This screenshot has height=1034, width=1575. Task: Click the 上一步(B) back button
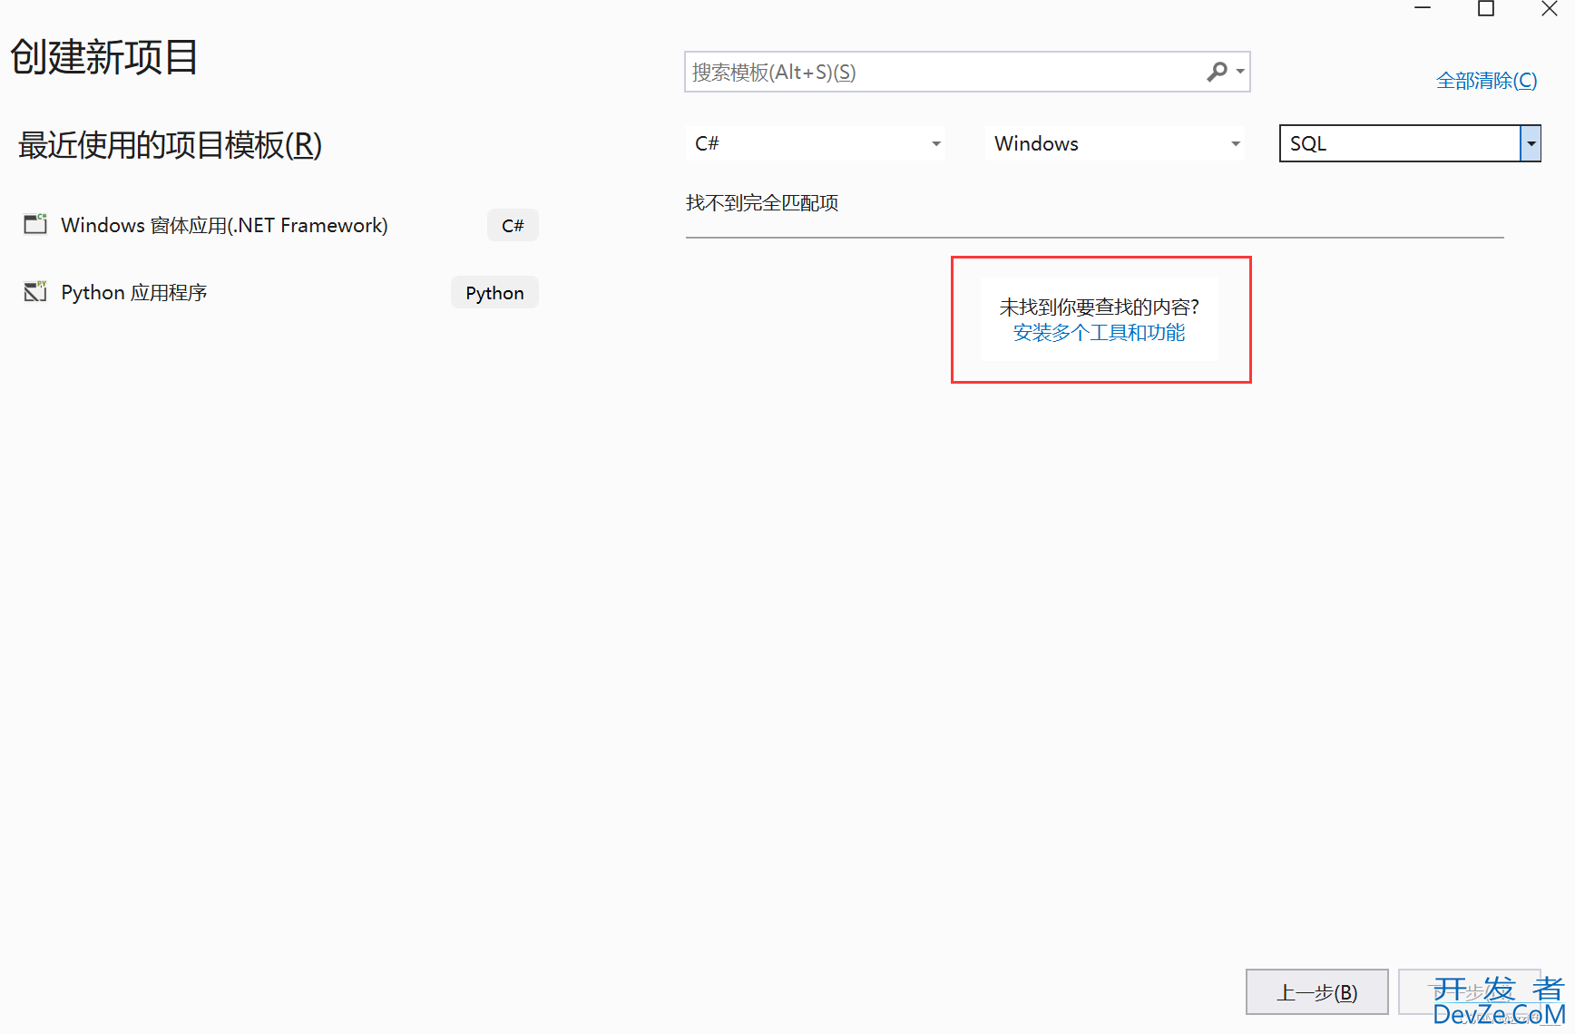(x=1316, y=992)
